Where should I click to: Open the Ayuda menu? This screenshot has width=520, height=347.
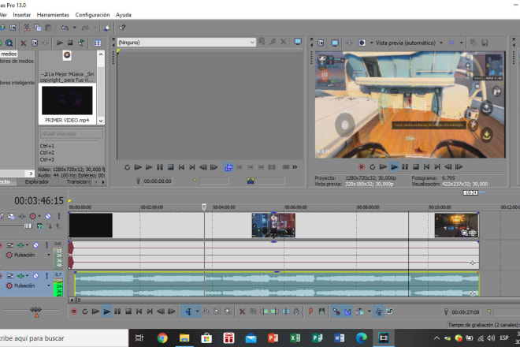click(x=124, y=15)
